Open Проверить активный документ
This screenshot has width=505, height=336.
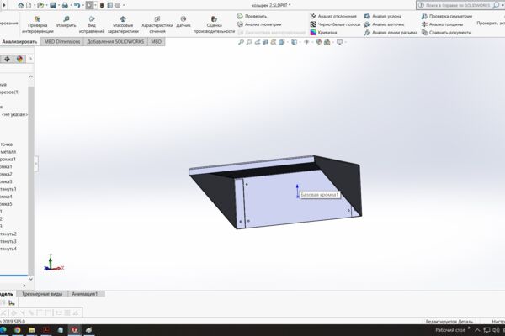tap(491, 24)
